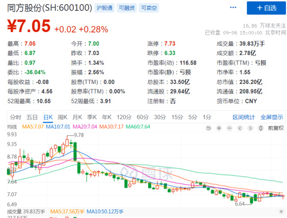Click the 沪股通 tag
Screen dimensions: 287x218
click(x=104, y=8)
